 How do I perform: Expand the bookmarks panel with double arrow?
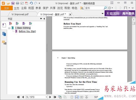pyautogui.click(x=41, y=18)
